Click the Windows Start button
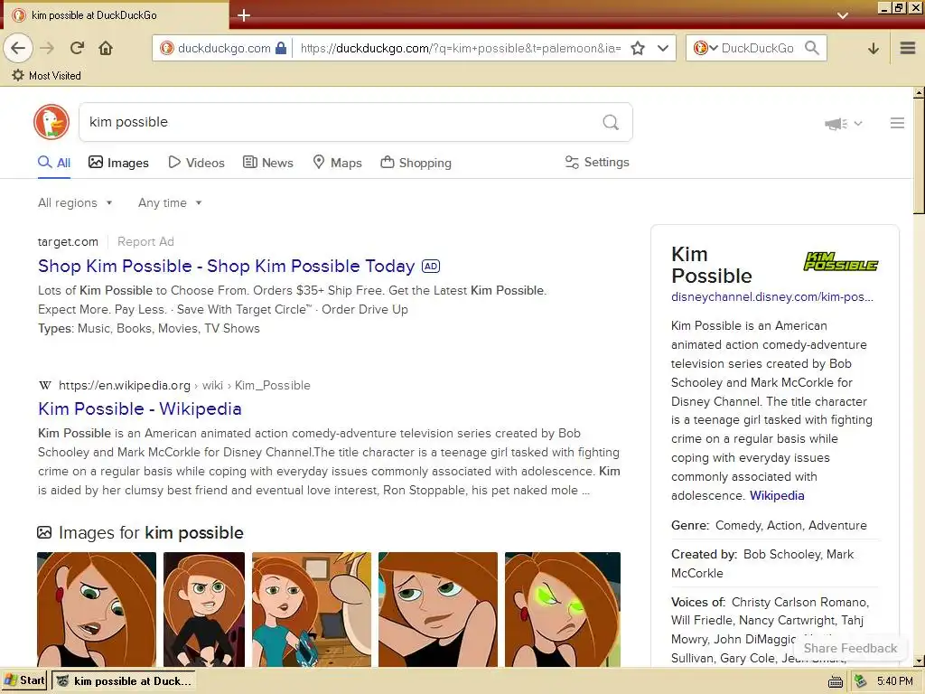Image resolution: width=925 pixels, height=694 pixels. (x=24, y=680)
